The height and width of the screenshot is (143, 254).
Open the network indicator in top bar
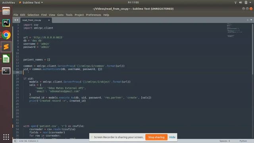[235, 2]
